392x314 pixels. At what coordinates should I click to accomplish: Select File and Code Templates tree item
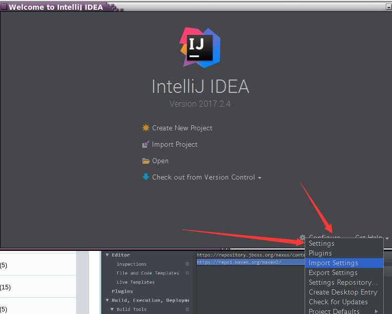[x=148, y=273]
